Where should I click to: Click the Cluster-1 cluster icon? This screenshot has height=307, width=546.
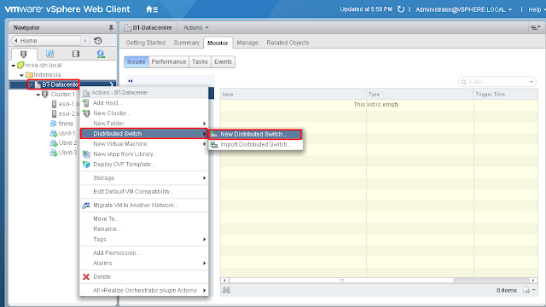[x=45, y=94]
